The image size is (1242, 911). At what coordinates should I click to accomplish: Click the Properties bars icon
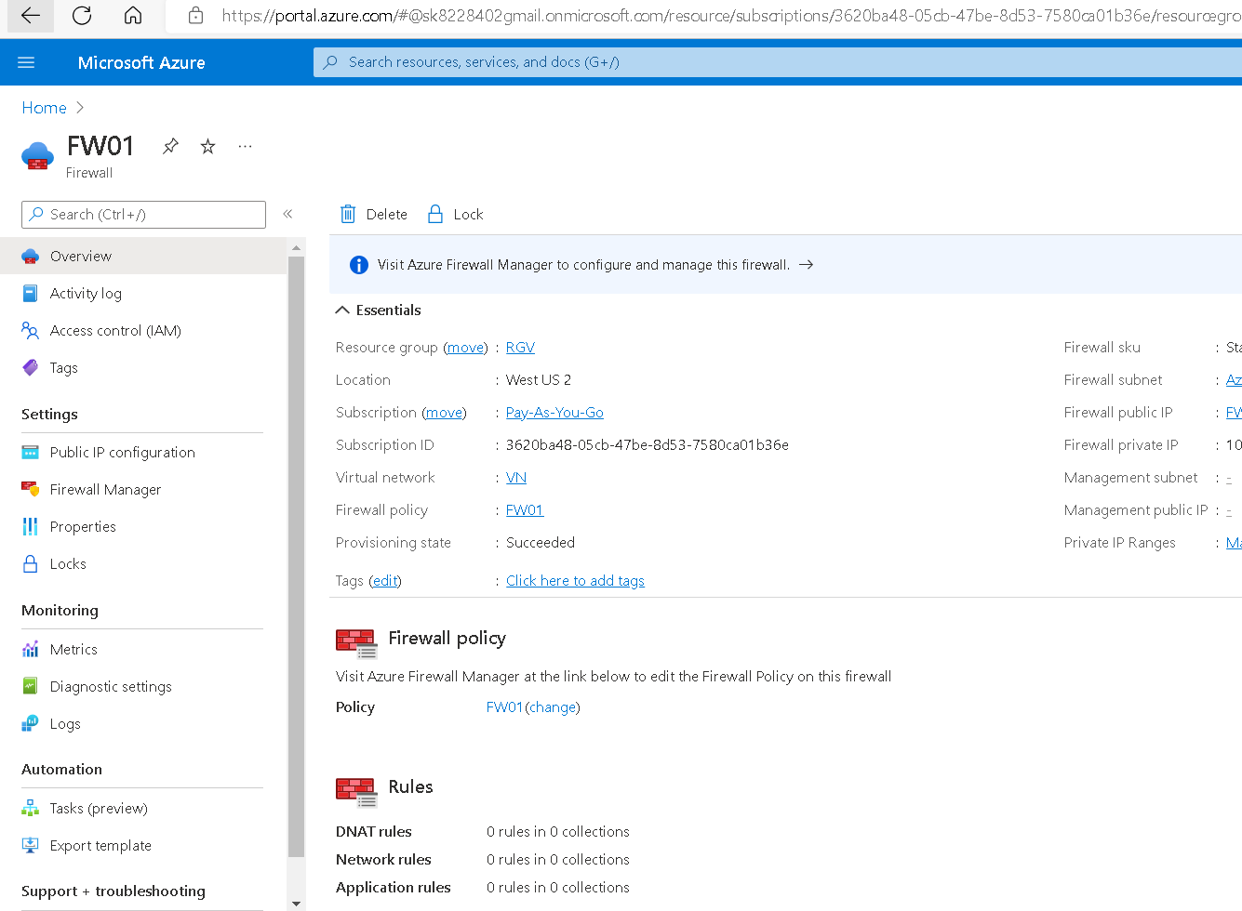(x=30, y=526)
